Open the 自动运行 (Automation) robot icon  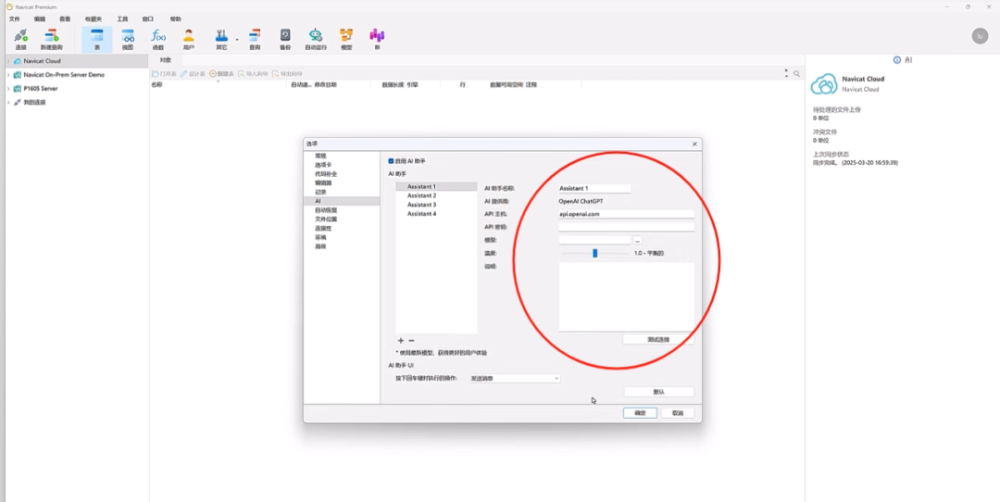click(x=315, y=39)
